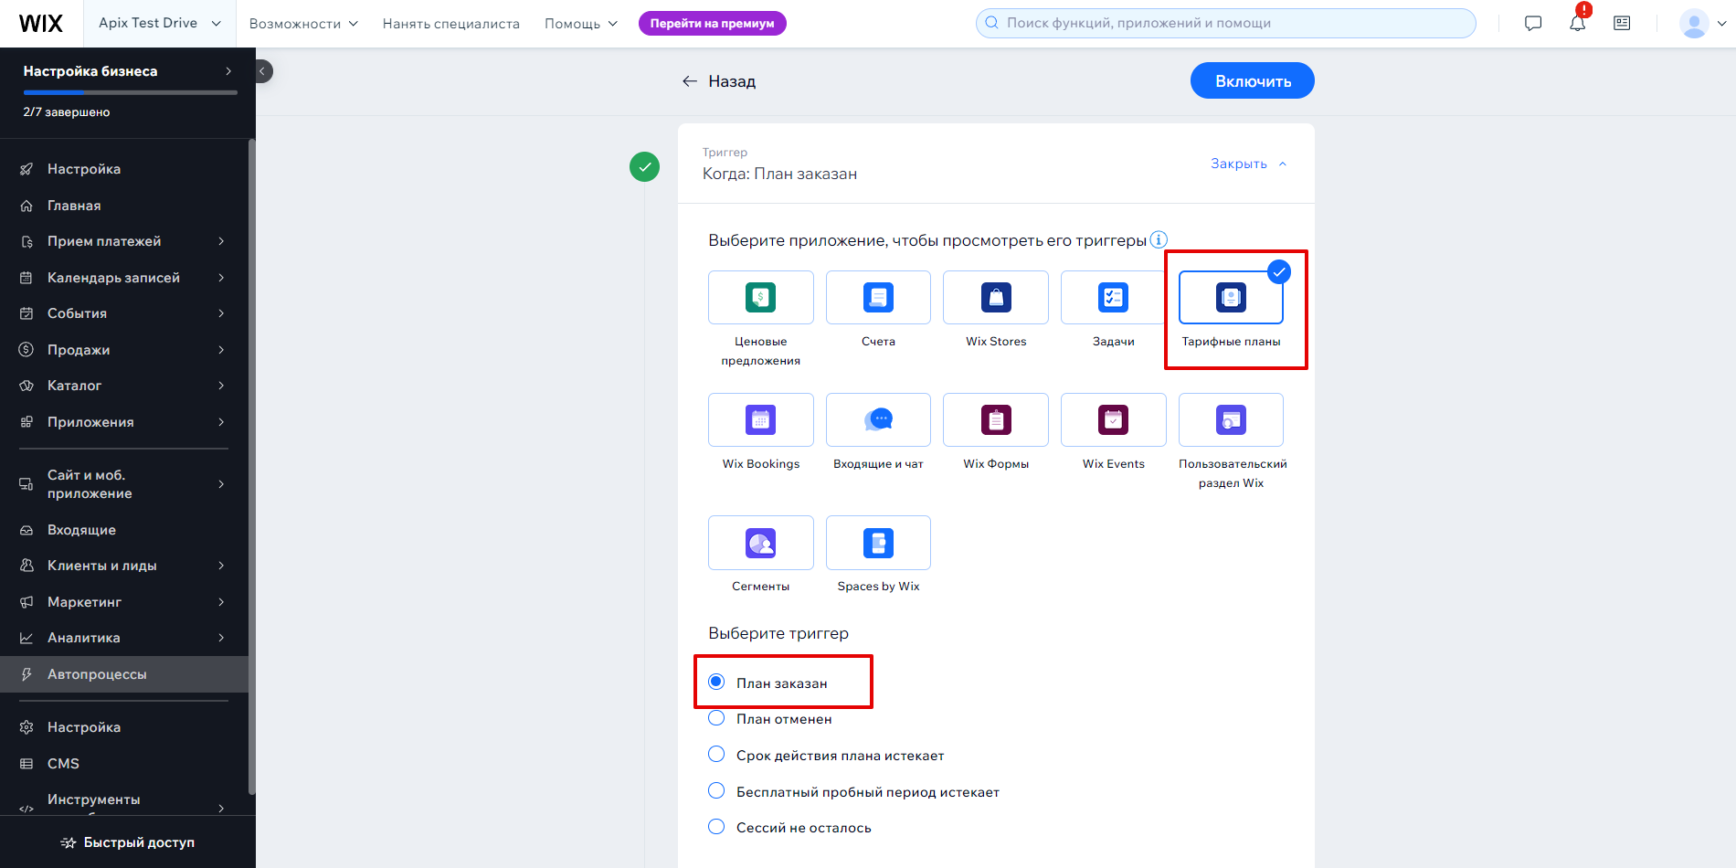Select the Сегменты app icon
Image resolution: width=1736 pixels, height=868 pixels.
point(760,543)
